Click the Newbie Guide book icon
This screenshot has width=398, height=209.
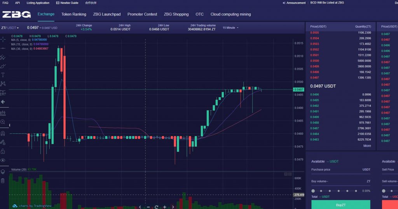tap(58, 3)
